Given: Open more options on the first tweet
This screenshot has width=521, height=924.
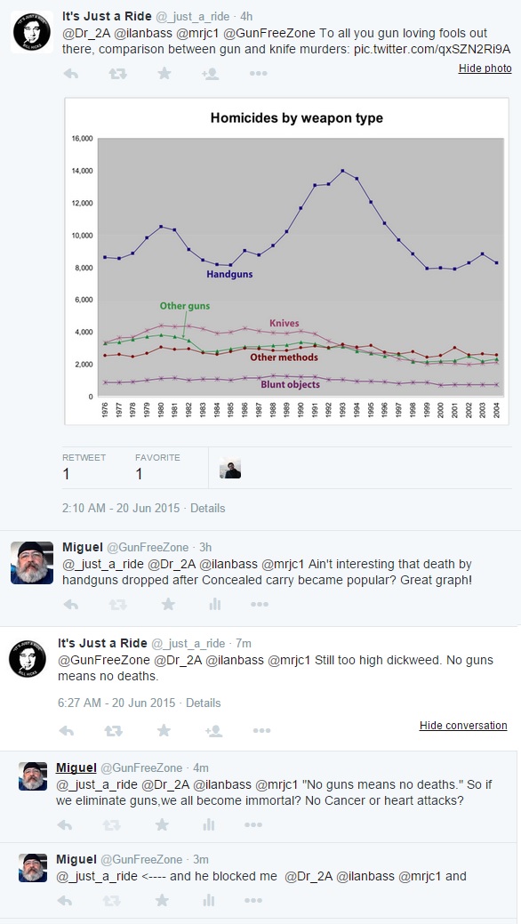Looking at the screenshot, I should pyautogui.click(x=258, y=74).
